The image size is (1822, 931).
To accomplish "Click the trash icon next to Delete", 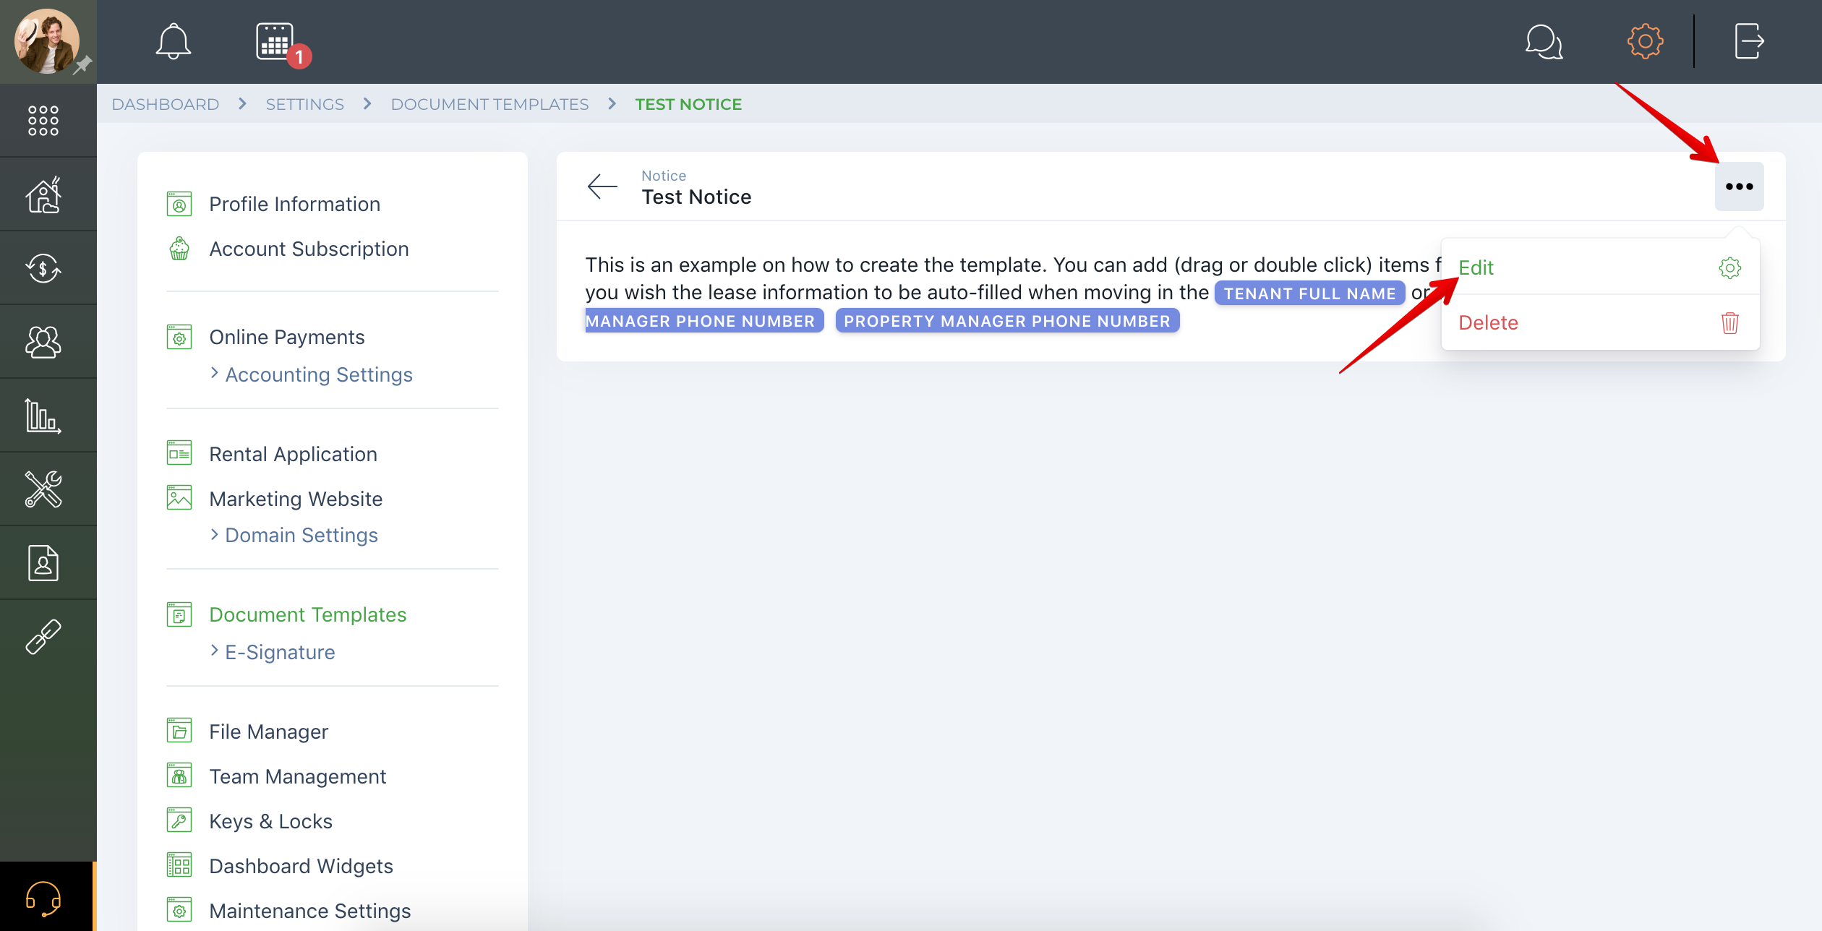I will click(1729, 322).
